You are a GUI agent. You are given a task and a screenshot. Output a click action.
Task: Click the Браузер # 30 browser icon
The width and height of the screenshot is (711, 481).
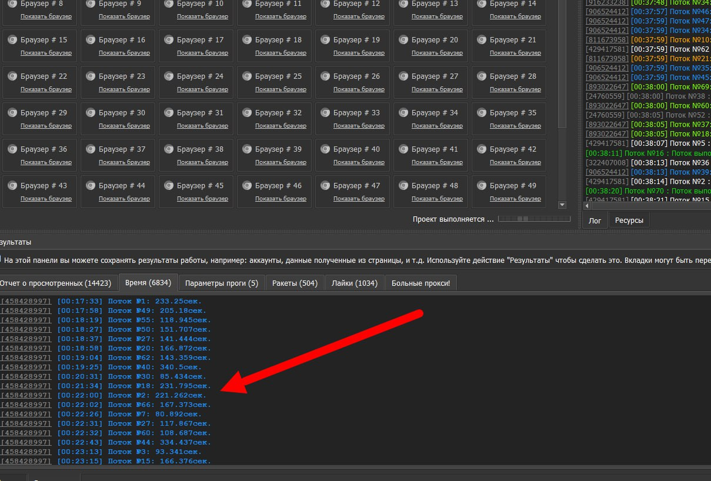coord(90,113)
